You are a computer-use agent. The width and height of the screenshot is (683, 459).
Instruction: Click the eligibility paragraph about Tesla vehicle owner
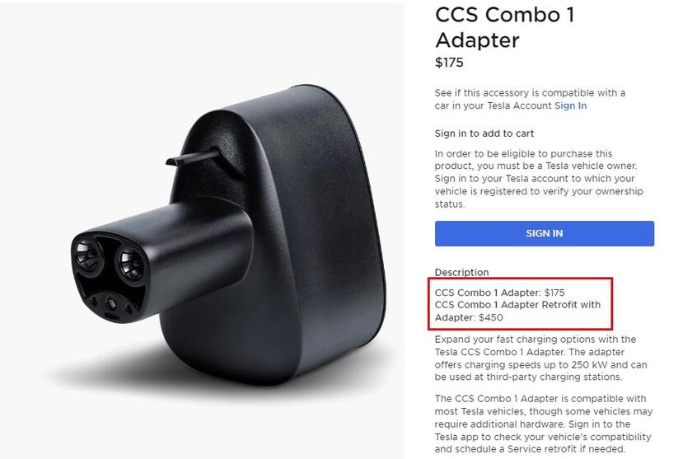click(x=539, y=179)
